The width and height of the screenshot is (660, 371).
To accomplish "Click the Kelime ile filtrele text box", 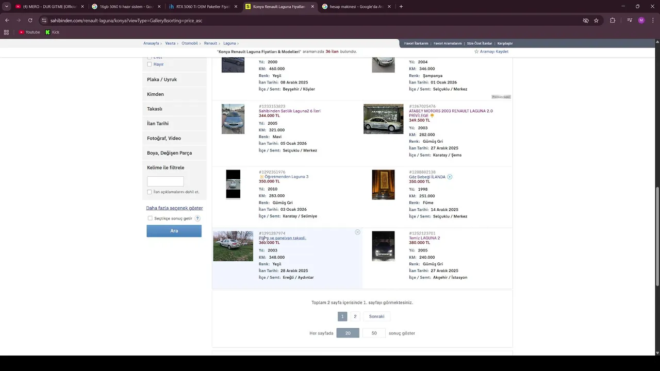I will pos(165,181).
